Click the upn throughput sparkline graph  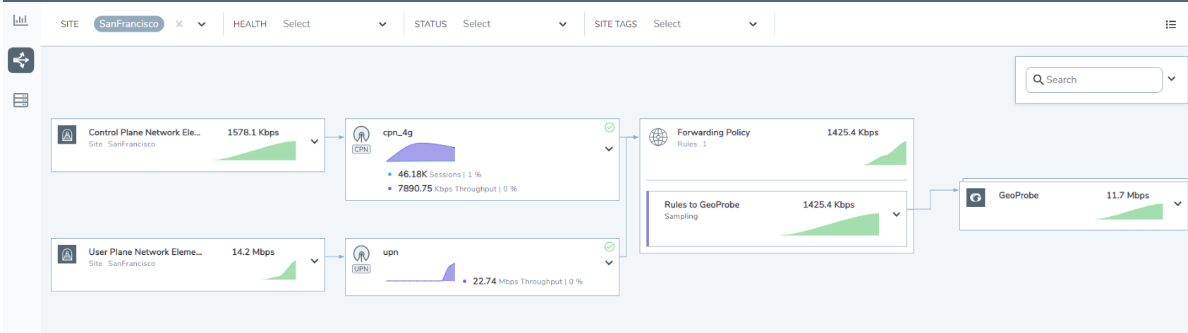[421, 272]
